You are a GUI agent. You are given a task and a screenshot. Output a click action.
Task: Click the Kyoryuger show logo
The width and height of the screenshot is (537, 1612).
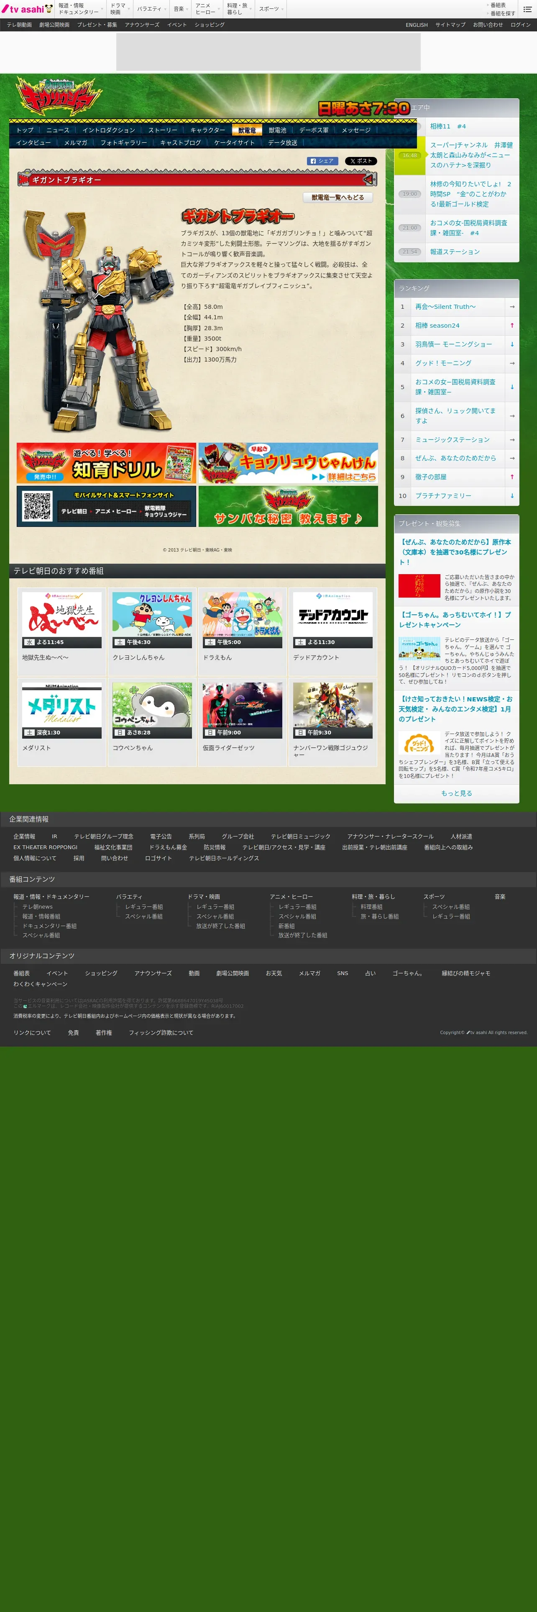coord(59,96)
